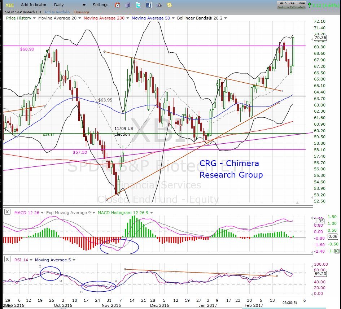Open the price alert alarm clock icon
Screen dimensions: 341x309
(117, 5)
